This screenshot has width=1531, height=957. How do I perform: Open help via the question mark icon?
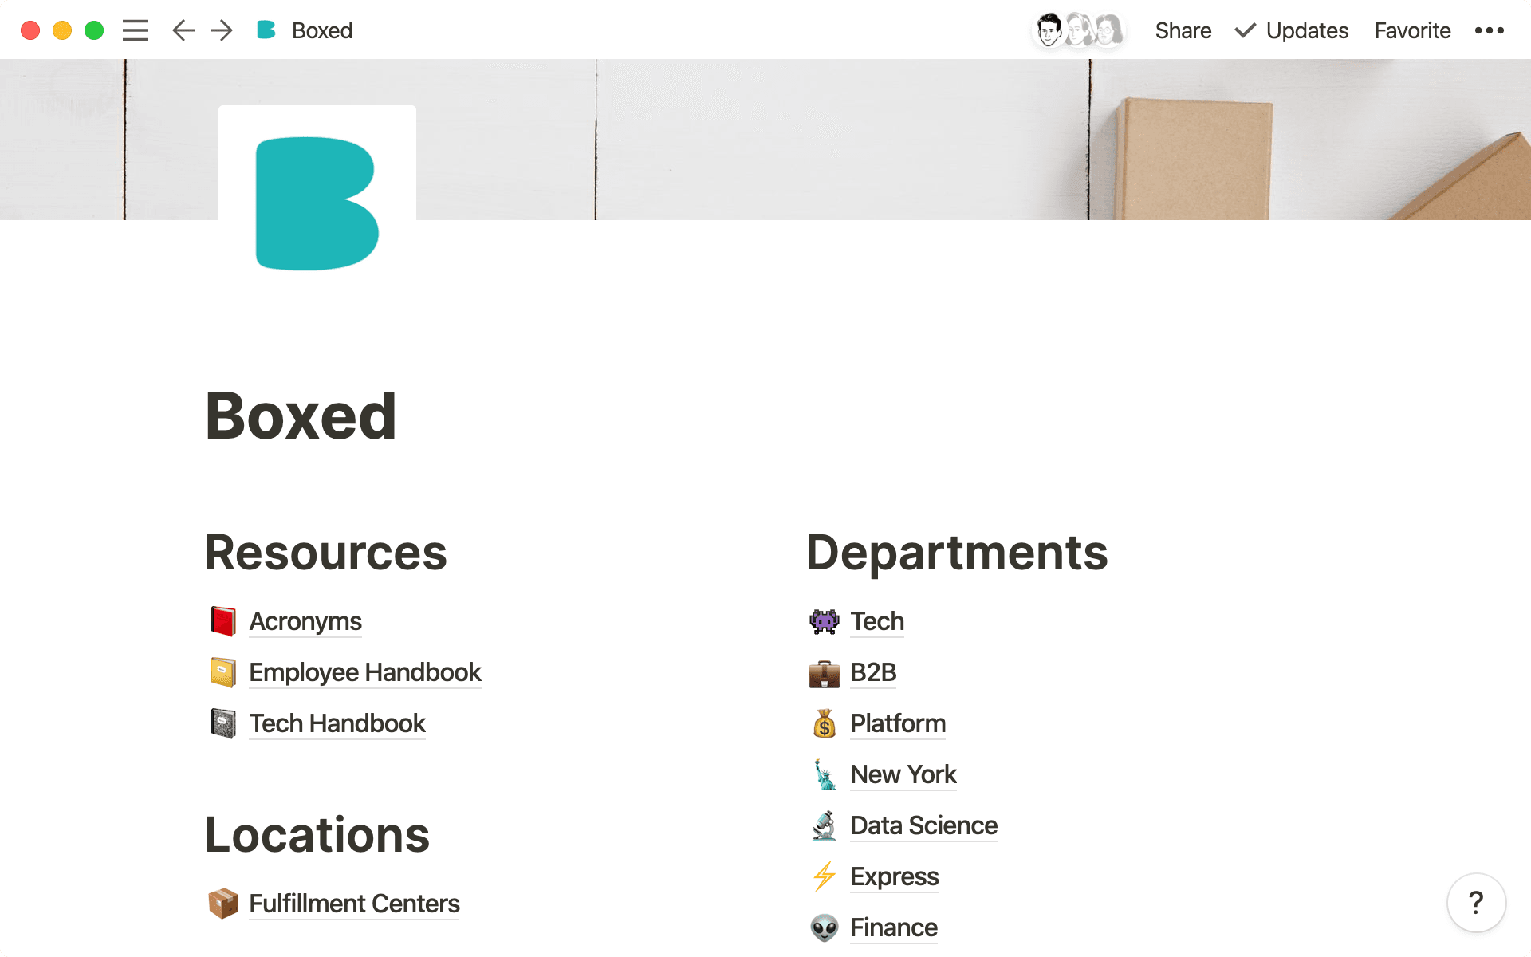(1476, 902)
